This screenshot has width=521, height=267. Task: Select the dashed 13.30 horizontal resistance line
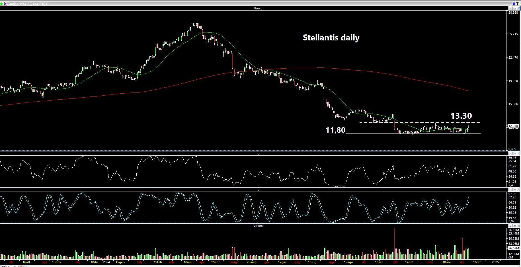tap(420, 123)
